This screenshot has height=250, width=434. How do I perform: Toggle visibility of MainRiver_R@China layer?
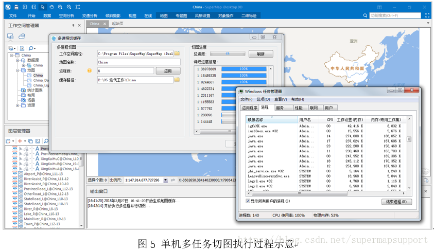(14, 219)
